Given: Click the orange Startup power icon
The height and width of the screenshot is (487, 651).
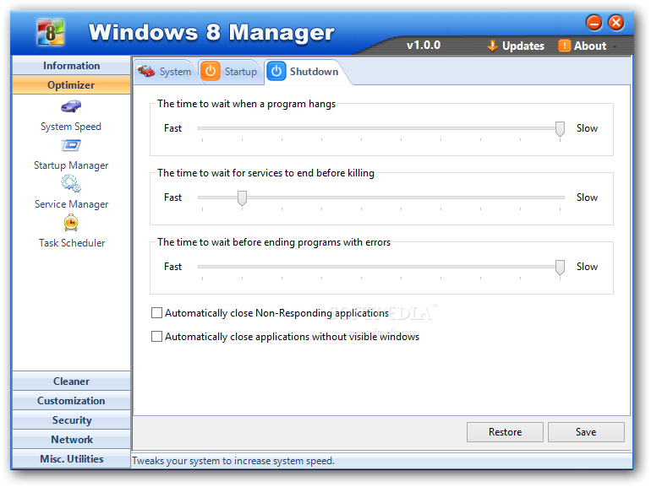Looking at the screenshot, I should 211,71.
